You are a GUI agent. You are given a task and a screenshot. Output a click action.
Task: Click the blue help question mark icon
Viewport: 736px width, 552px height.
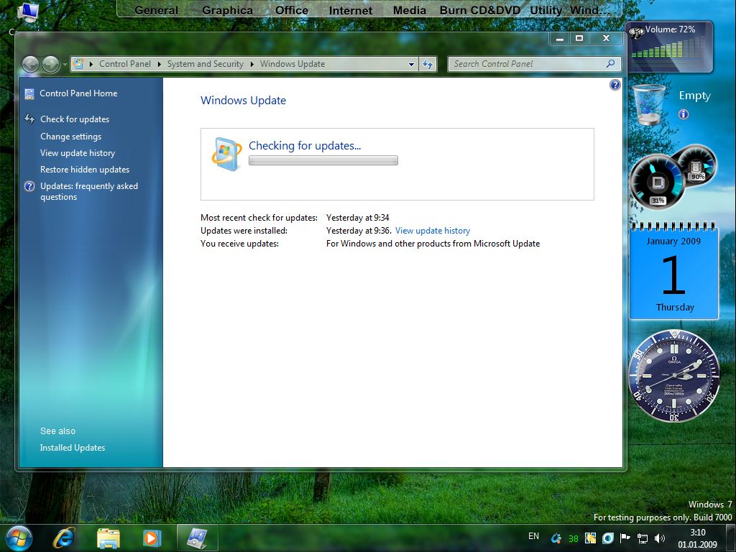615,85
